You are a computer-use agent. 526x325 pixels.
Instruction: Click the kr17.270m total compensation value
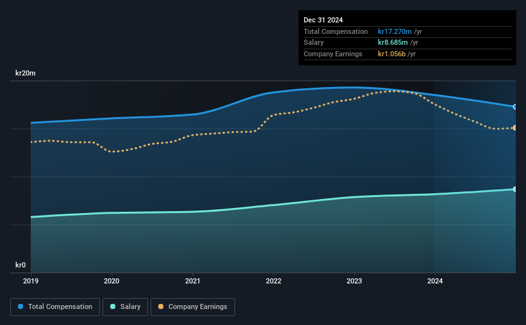tap(395, 31)
